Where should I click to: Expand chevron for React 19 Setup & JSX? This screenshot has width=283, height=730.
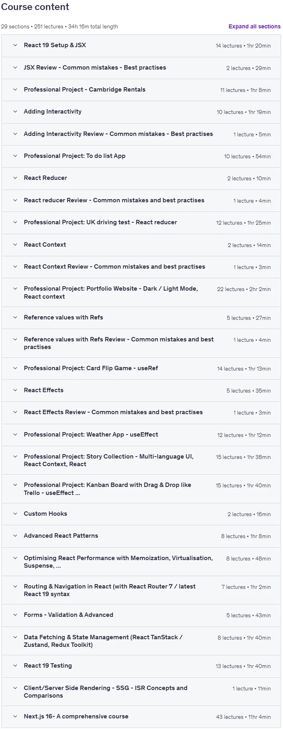click(x=15, y=45)
